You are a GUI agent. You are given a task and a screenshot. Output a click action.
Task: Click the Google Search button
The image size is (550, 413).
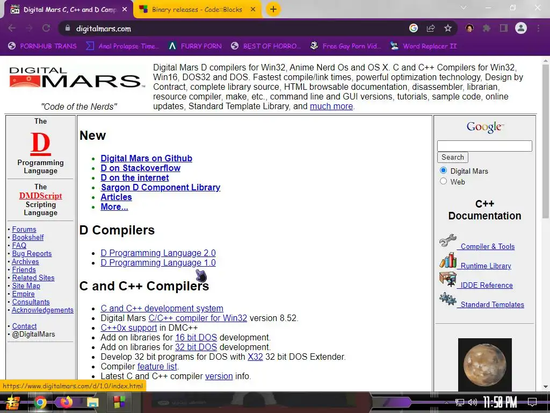coord(452,158)
